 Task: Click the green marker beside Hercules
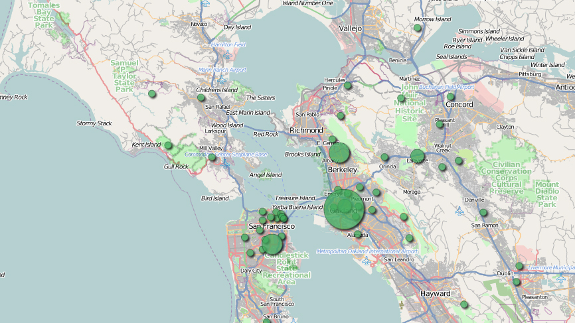347,86
